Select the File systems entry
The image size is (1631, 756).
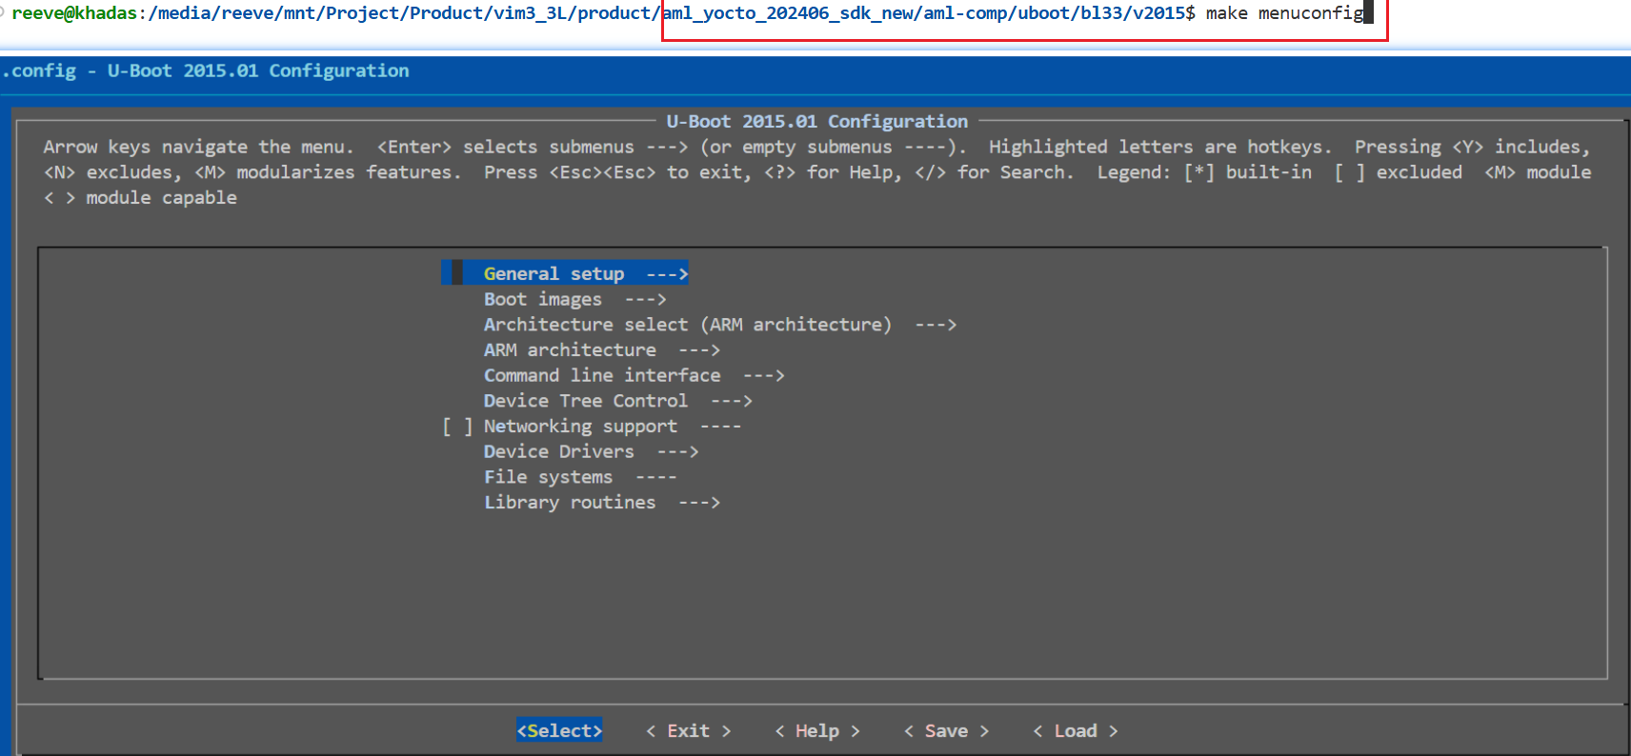[x=548, y=477]
